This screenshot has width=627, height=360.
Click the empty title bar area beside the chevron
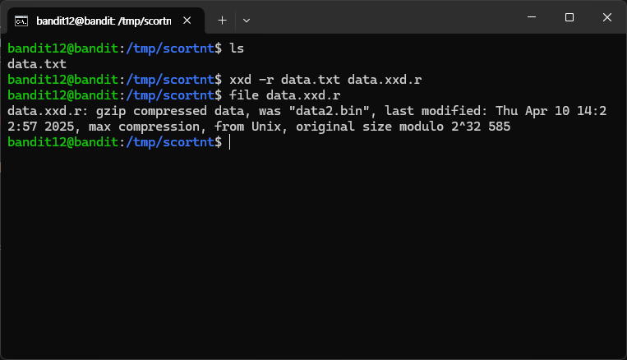tap(384, 20)
